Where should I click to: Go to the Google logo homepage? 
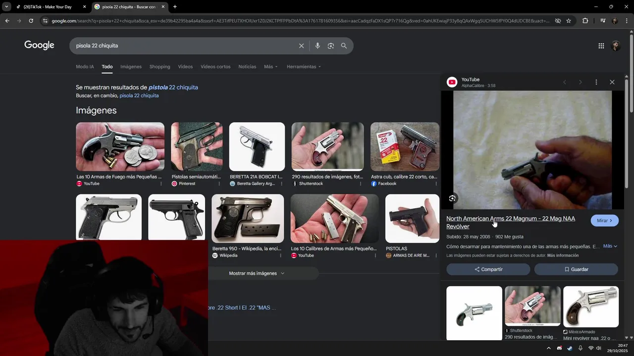click(39, 45)
